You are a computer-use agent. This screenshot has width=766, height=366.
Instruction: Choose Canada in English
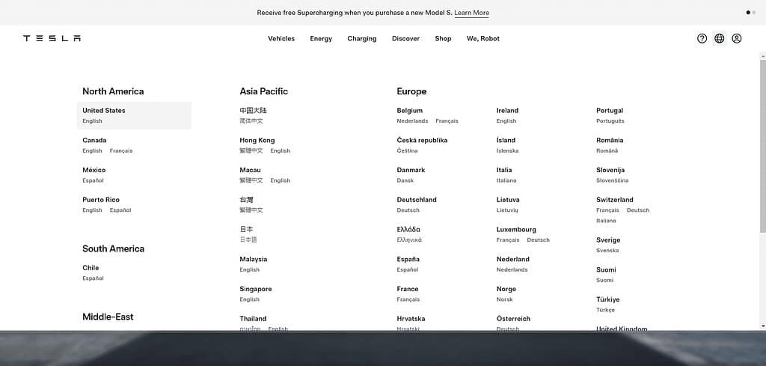[92, 151]
